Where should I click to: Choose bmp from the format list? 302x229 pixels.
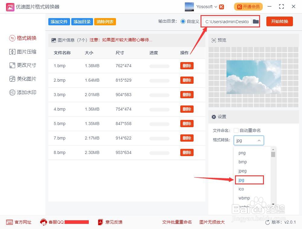point(243,162)
